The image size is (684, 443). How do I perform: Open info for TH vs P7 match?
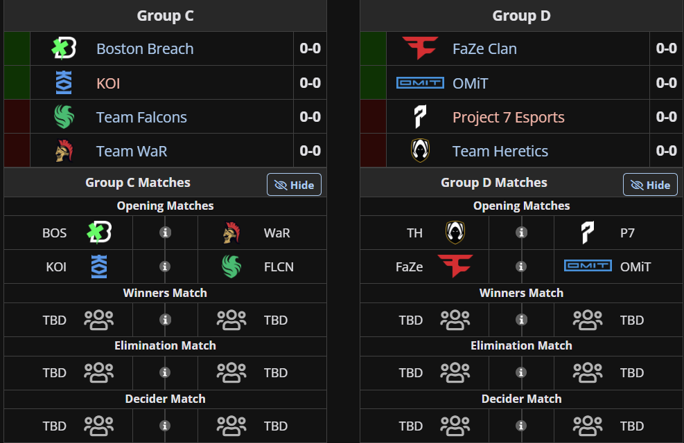tap(521, 233)
